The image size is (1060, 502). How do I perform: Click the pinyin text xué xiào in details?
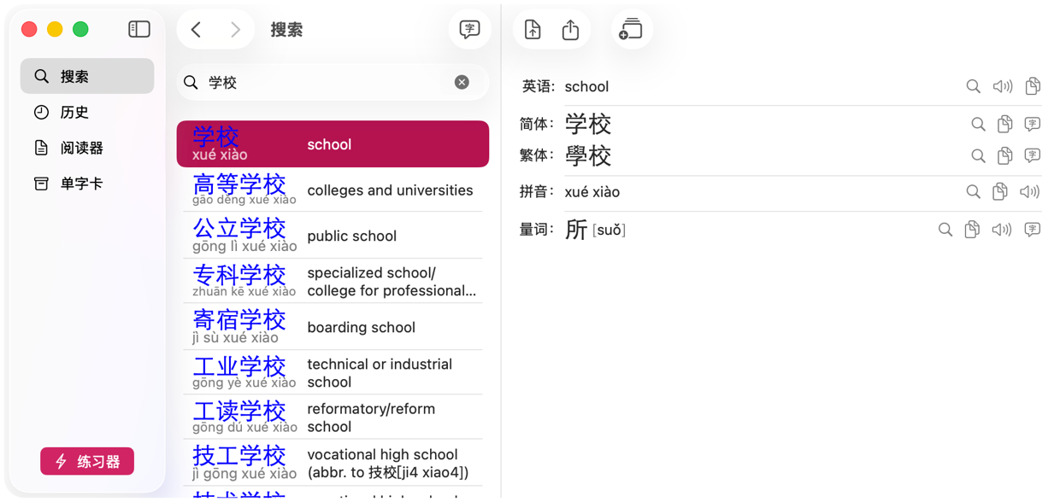click(592, 192)
